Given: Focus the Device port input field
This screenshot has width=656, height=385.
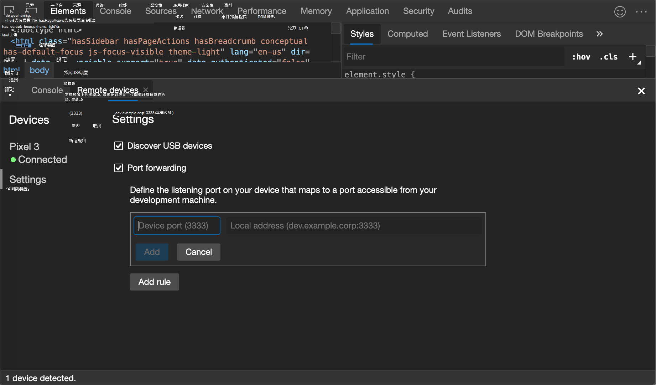Looking at the screenshot, I should [177, 226].
